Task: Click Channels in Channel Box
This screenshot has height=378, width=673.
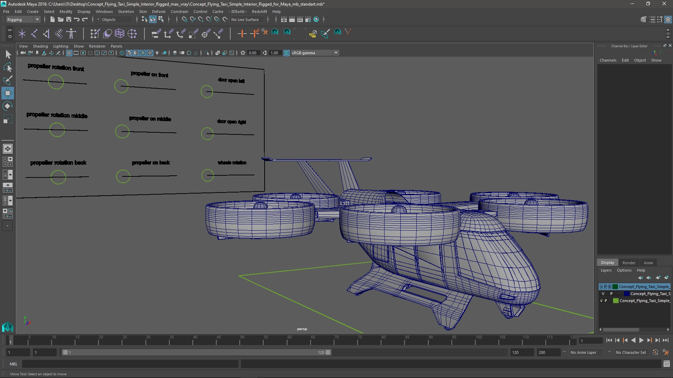Action: tap(608, 60)
